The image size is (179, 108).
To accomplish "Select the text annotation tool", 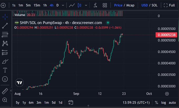I will pyautogui.click(x=5, y=70).
